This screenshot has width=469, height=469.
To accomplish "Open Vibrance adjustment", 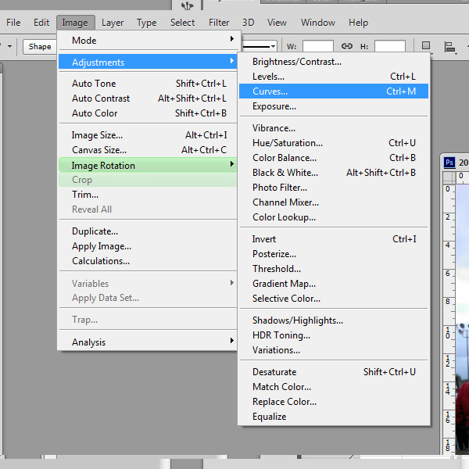I will 334,128.
